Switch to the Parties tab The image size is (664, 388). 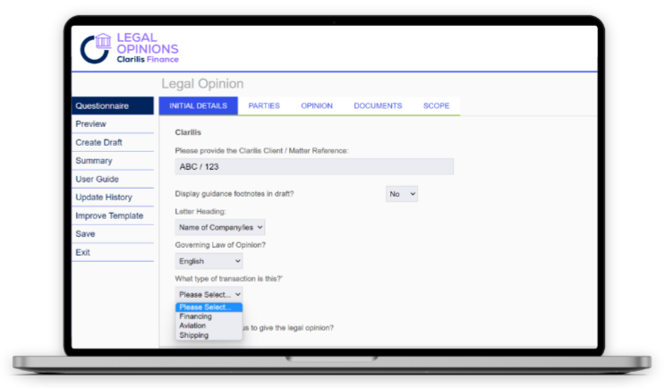[x=264, y=106]
